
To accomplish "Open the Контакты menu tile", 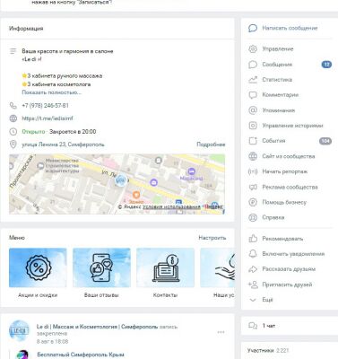I will [x=165, y=273].
